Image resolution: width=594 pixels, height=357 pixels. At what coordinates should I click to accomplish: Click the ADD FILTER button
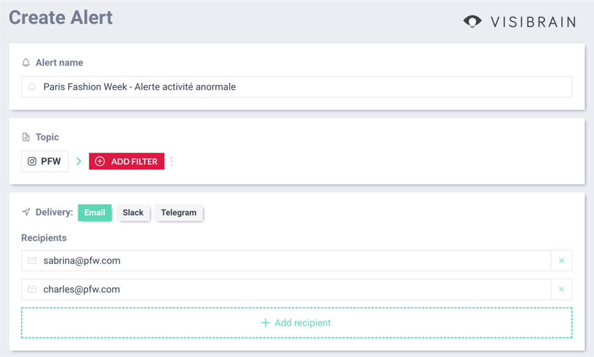click(x=126, y=162)
